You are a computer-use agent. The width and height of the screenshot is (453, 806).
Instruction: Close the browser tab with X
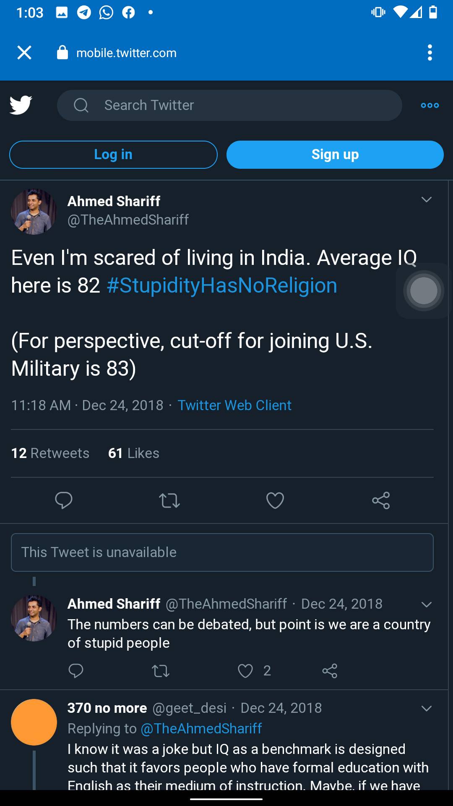click(24, 53)
